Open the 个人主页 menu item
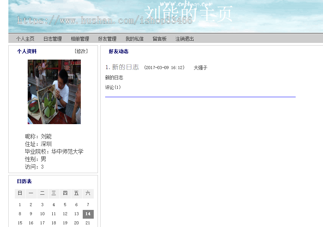 (25, 39)
